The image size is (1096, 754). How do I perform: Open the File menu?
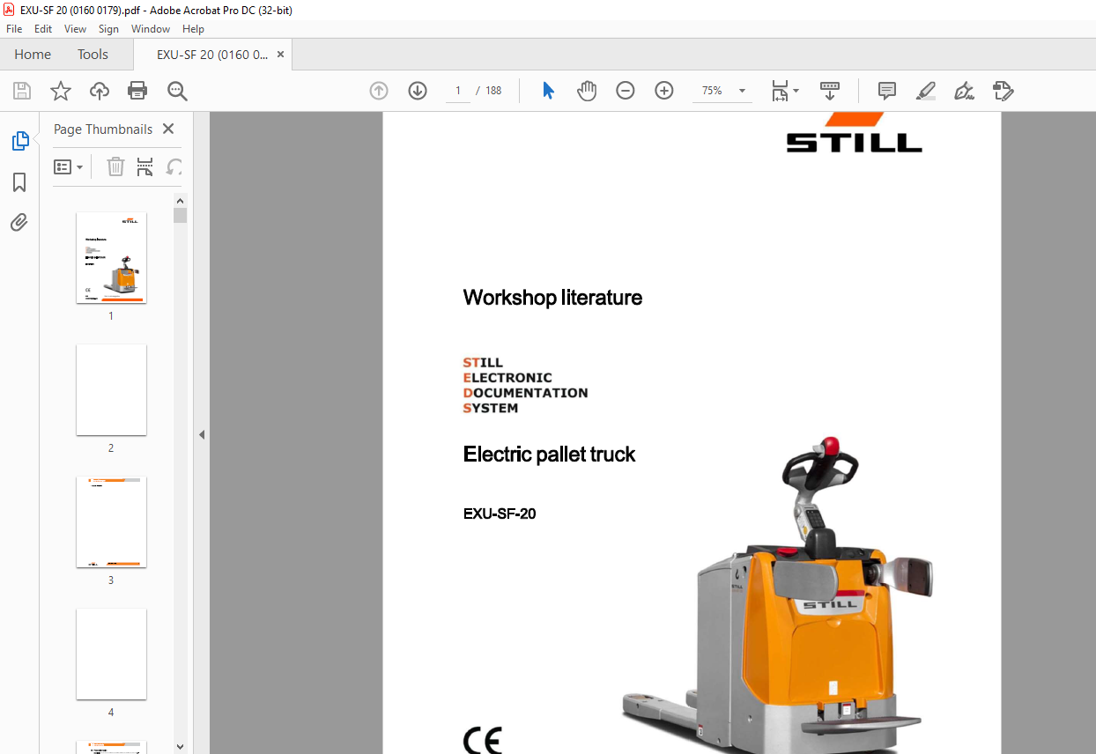14,29
